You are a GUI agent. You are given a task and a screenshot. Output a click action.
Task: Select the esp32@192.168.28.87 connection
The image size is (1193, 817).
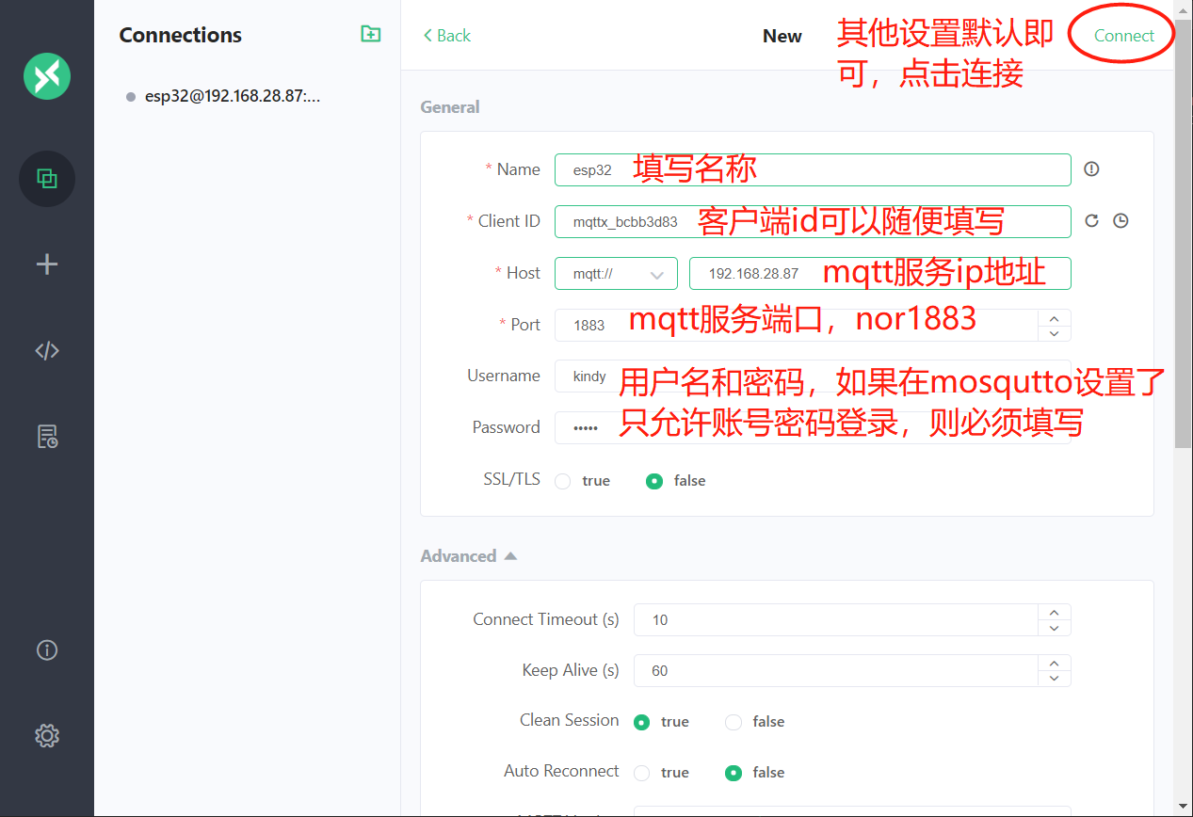click(x=232, y=95)
